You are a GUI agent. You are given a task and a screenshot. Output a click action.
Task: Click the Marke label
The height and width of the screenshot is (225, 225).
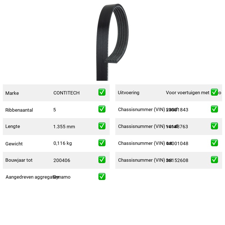12,93
